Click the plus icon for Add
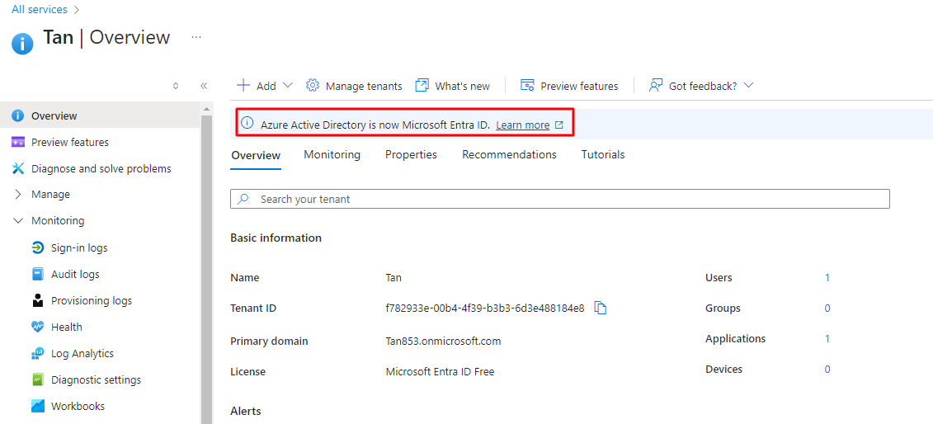933x424 pixels. (243, 85)
